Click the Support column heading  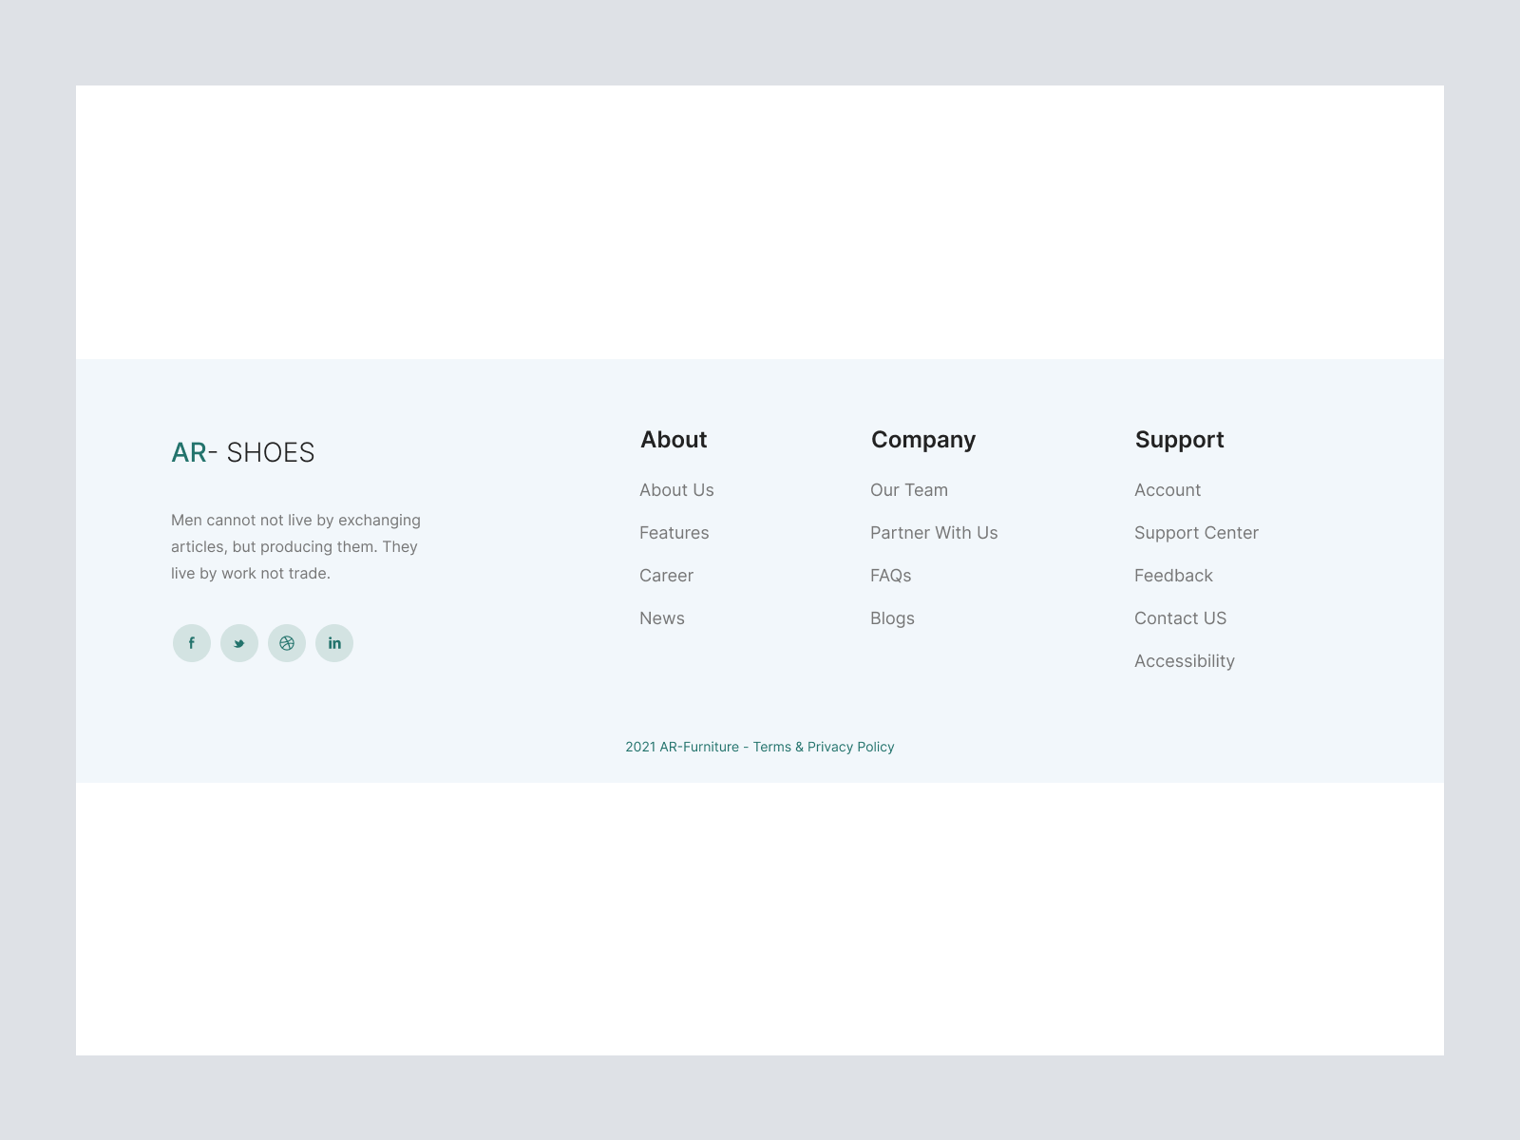1179,440
